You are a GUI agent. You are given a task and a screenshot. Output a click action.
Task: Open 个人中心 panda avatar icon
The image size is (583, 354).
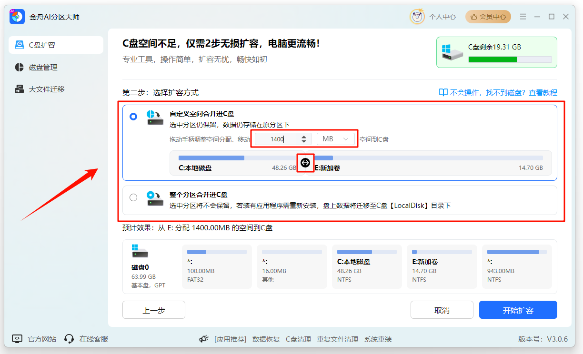(417, 17)
